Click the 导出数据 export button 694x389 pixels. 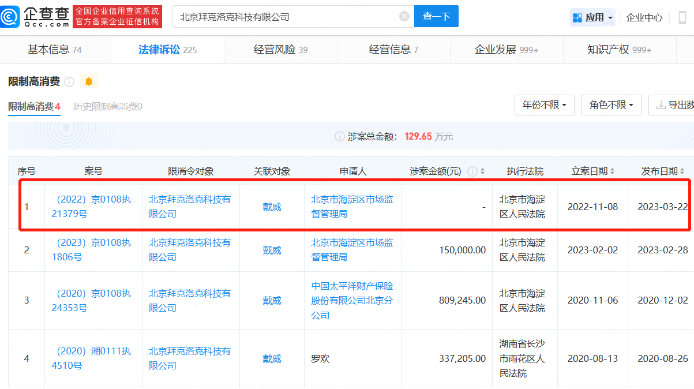[672, 105]
